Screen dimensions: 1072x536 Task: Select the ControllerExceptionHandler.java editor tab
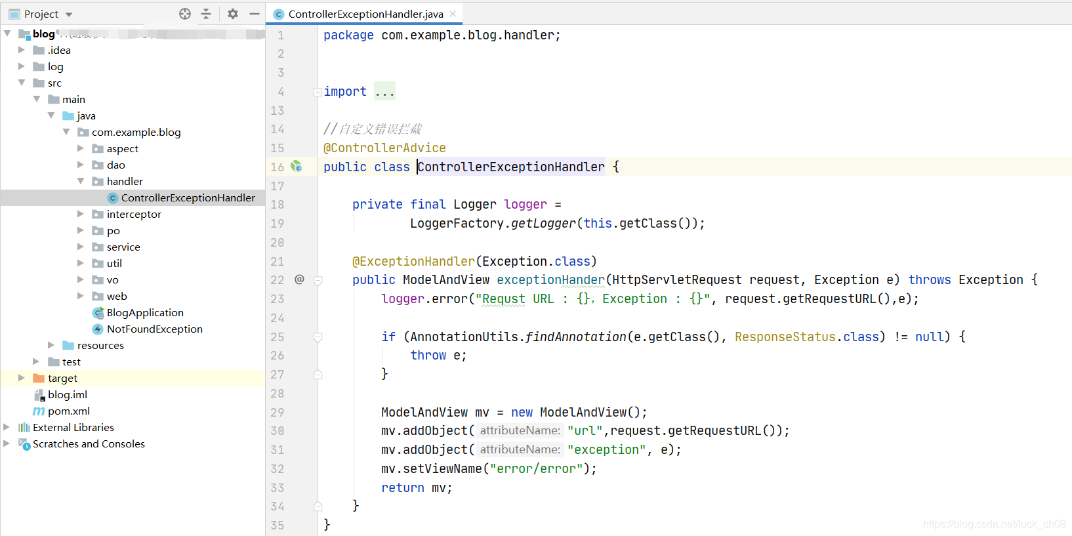coord(365,14)
